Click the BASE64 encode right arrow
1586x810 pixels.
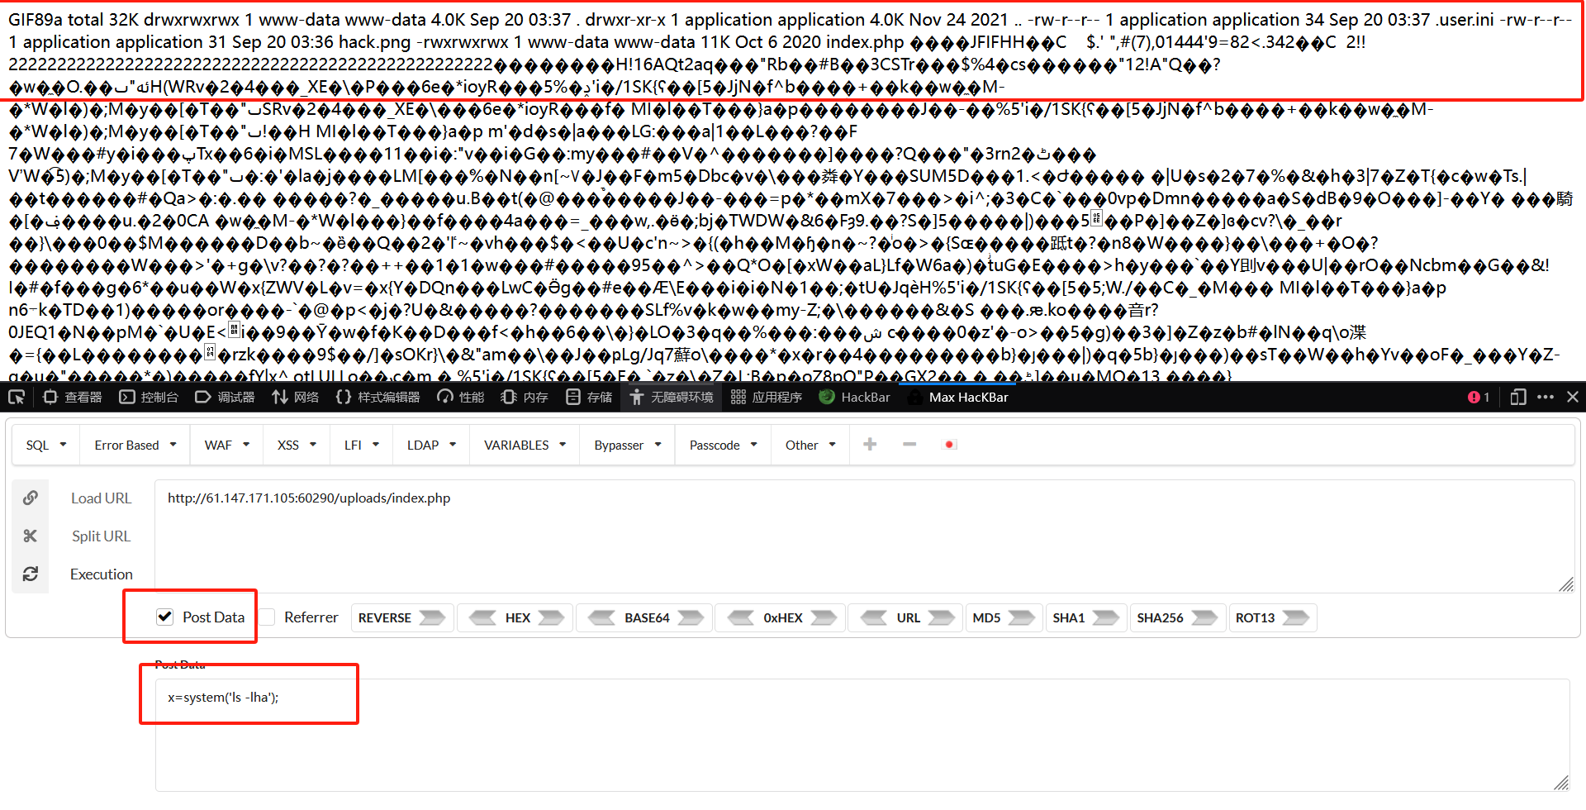691,617
